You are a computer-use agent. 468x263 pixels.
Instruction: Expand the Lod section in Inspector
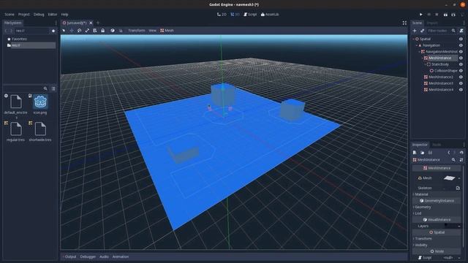(x=437, y=213)
